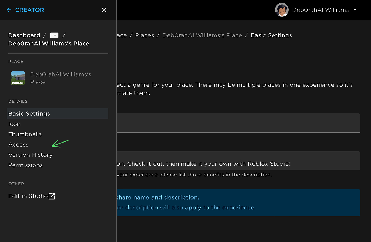Screen dimensions: 371x242
Task: Click the description text input field
Action: [x=238, y=161]
